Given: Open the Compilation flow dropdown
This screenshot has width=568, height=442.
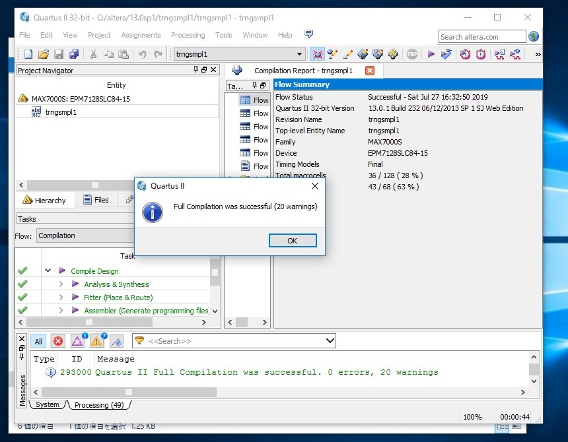Looking at the screenshot, I should pyautogui.click(x=85, y=236).
